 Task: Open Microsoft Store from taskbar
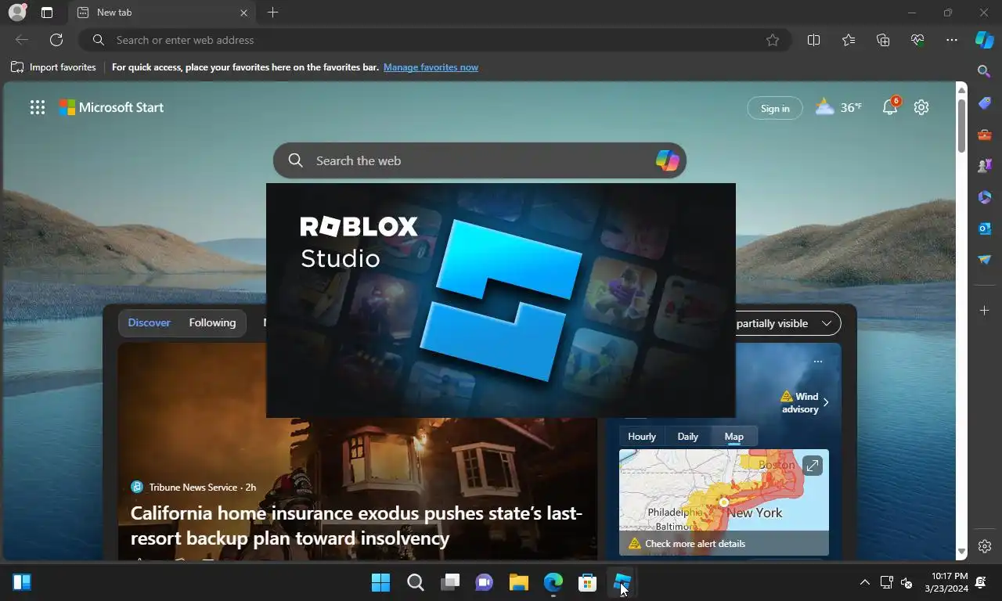click(588, 582)
